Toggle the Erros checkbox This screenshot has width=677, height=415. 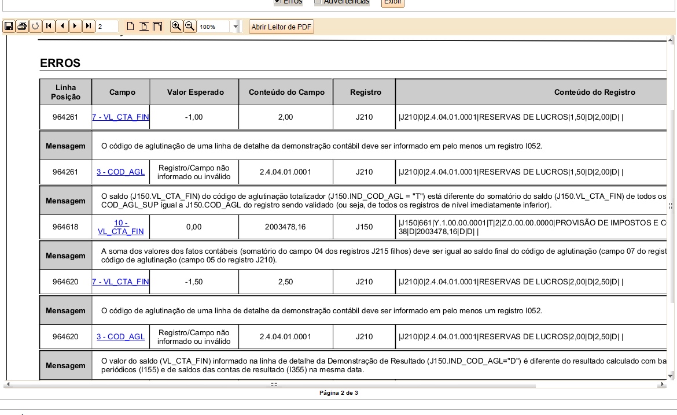click(278, 2)
